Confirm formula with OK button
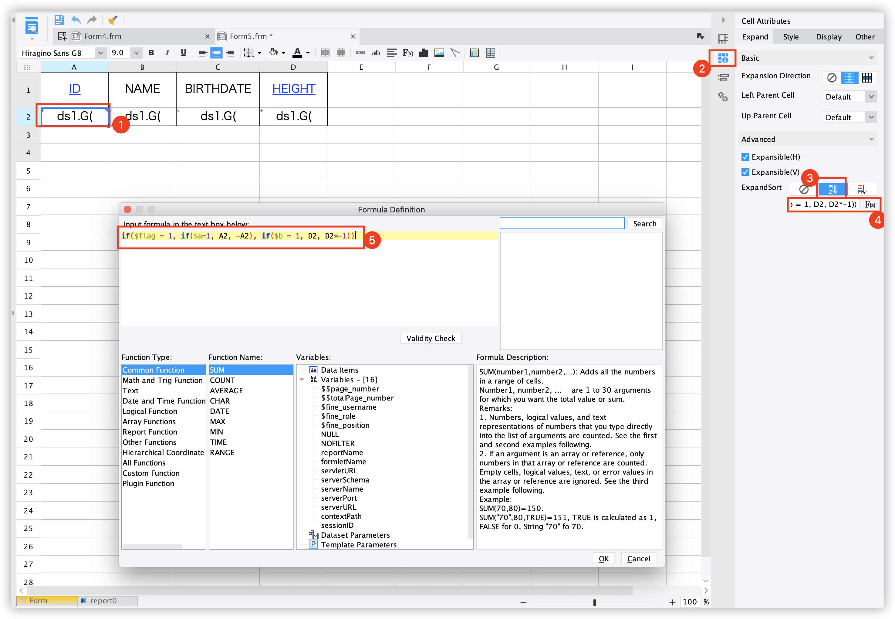The image size is (895, 619). 603,559
